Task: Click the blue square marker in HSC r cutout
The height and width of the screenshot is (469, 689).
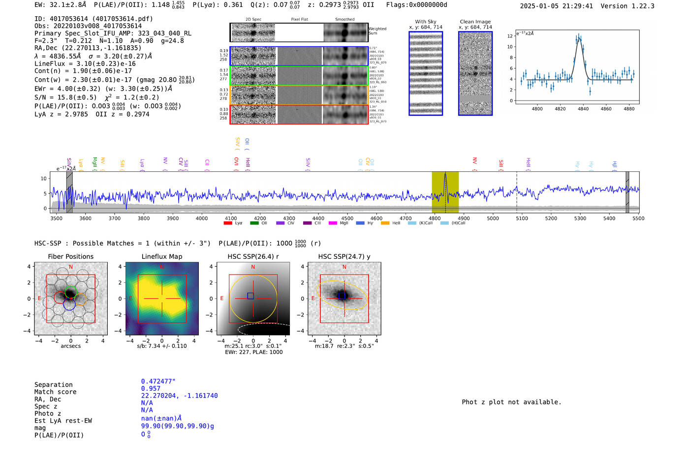Action: pyautogui.click(x=250, y=296)
